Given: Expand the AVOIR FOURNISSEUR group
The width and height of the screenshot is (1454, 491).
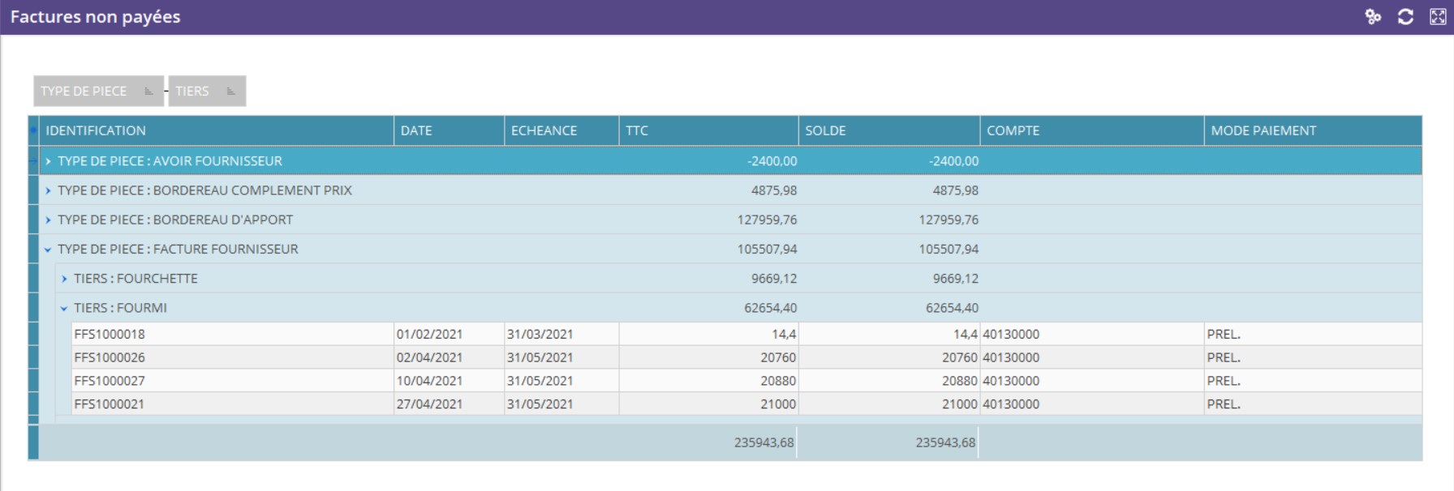Looking at the screenshot, I should pyautogui.click(x=49, y=161).
